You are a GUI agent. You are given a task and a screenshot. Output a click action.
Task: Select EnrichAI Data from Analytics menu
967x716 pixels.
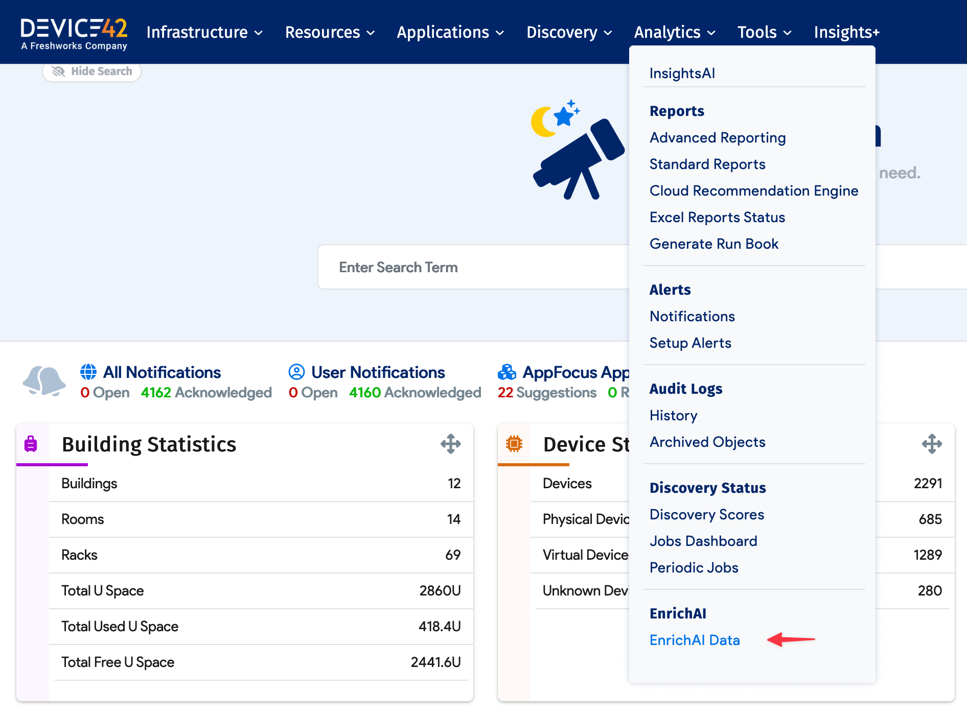pos(695,640)
